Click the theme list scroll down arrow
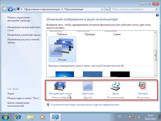This screenshot has height=121, width=161. pyautogui.click(x=155, y=75)
